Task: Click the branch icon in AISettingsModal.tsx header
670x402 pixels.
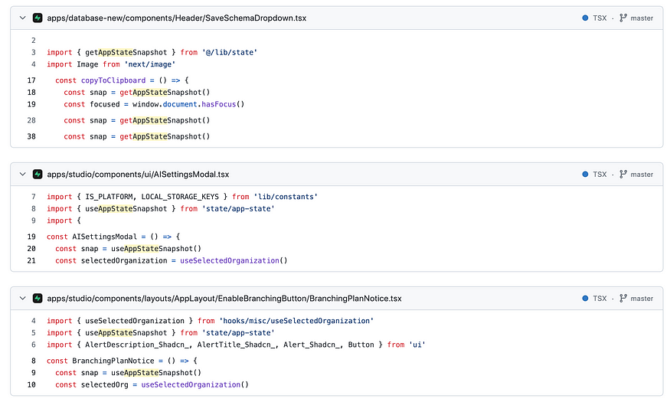Action: [623, 175]
